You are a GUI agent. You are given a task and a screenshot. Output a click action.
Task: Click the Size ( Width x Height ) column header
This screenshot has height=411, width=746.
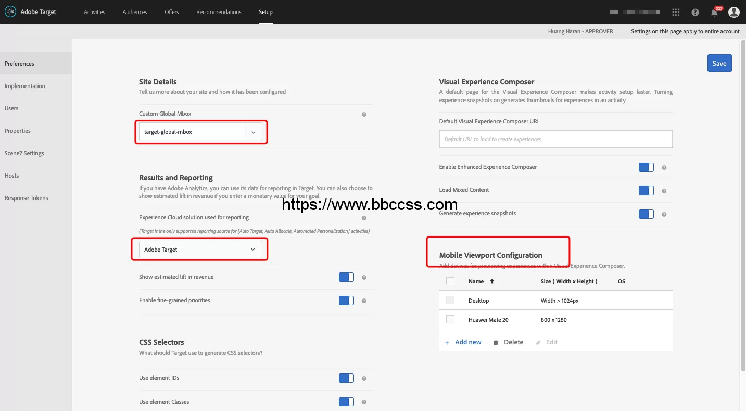point(569,281)
